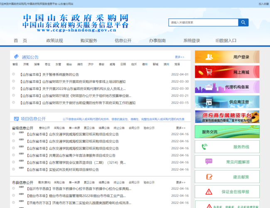Select 合同公示 tab under 省级信息公开
The width and height of the screenshot is (270, 208).
pos(134,128)
